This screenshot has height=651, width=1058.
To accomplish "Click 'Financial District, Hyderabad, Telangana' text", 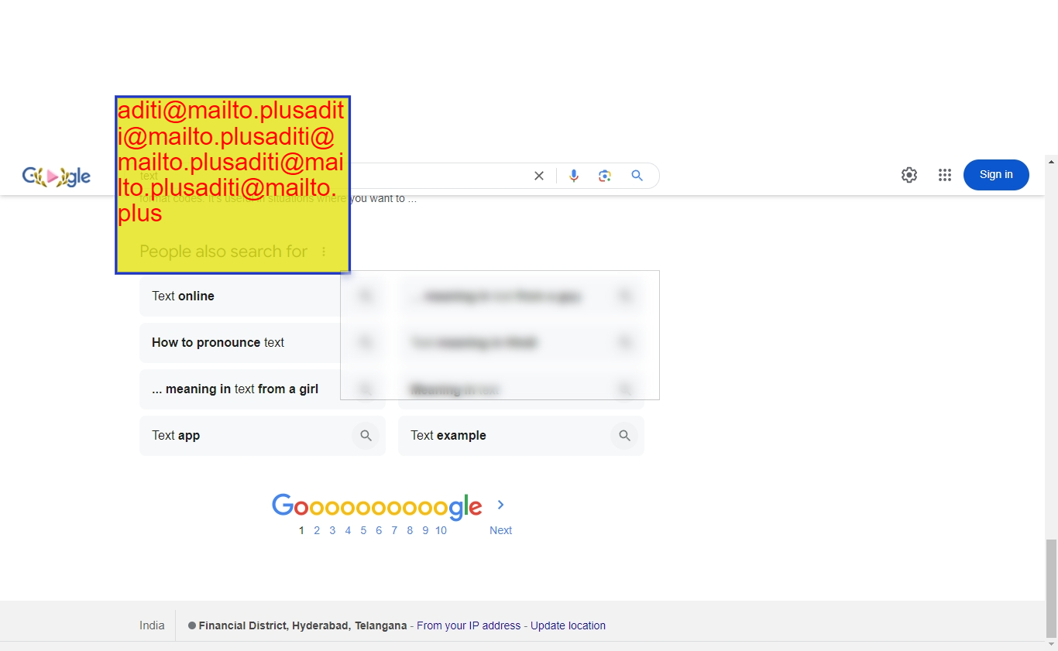I will [303, 625].
